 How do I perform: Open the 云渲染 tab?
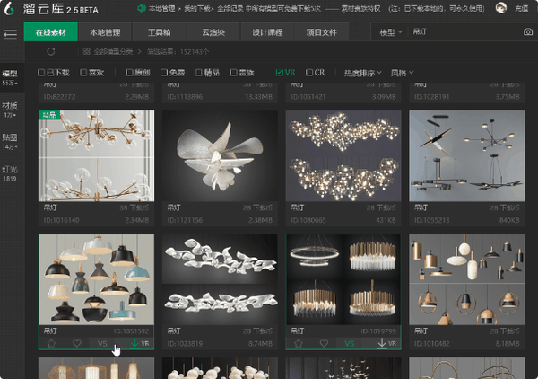point(213,32)
